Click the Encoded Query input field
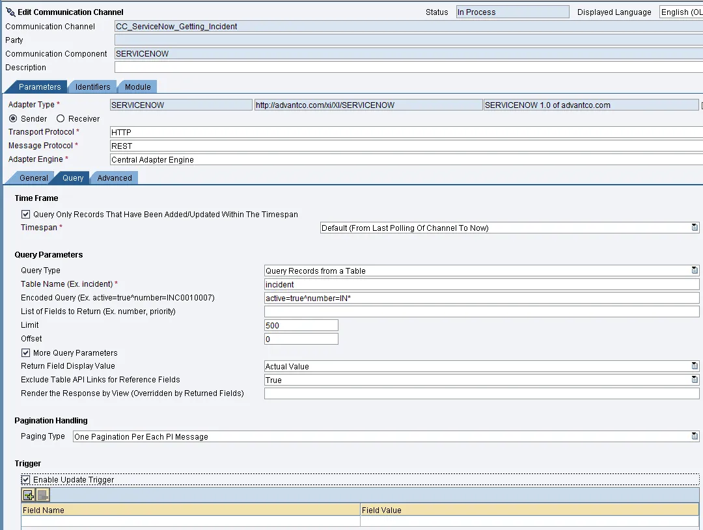 (x=482, y=298)
